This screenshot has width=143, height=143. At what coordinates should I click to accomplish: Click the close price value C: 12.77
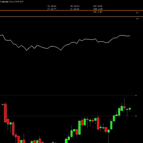point(52,9)
